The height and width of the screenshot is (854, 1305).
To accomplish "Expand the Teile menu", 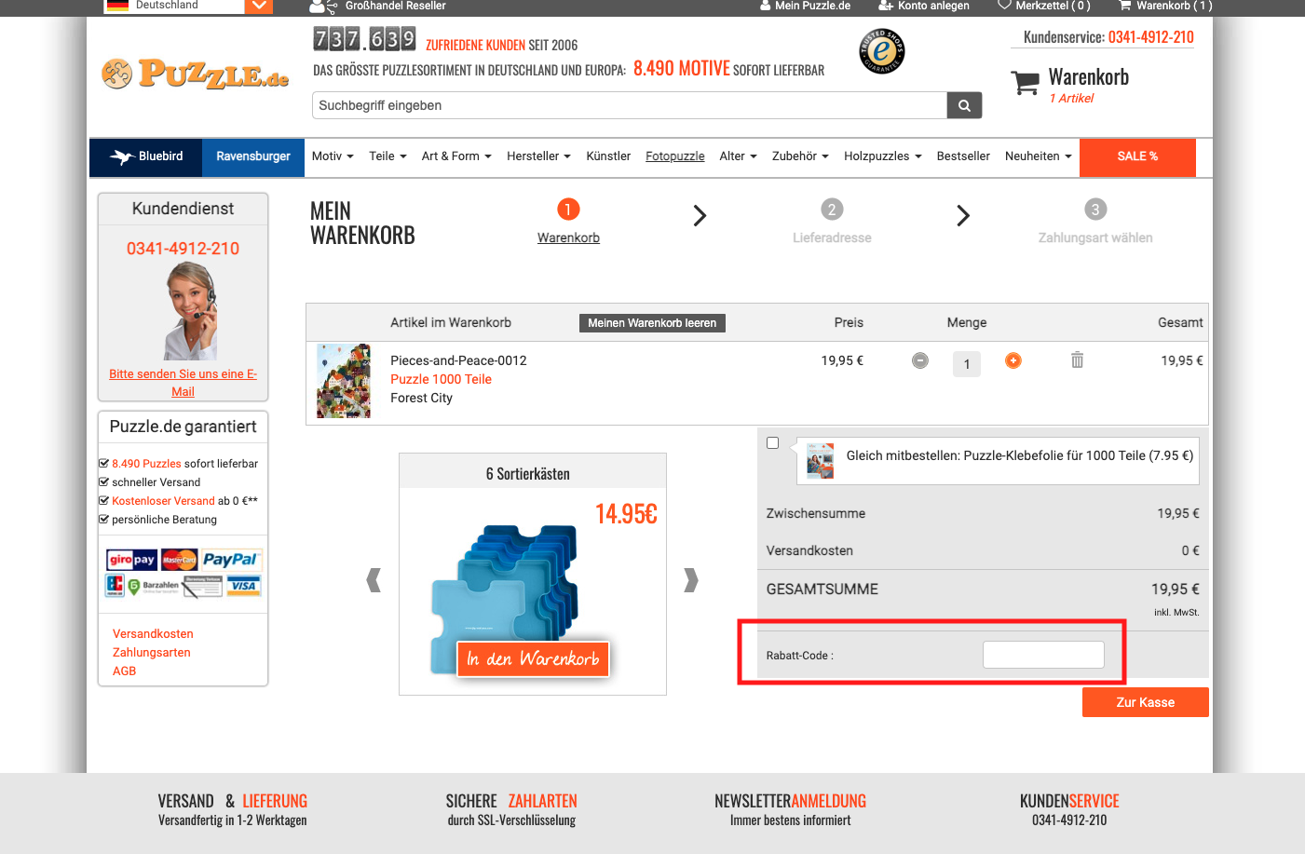I will click(387, 156).
